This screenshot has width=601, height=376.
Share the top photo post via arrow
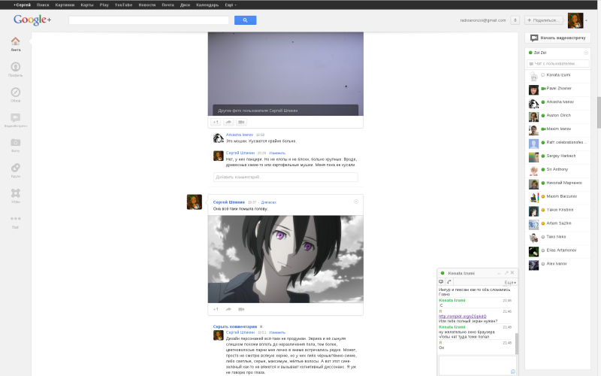click(228, 122)
